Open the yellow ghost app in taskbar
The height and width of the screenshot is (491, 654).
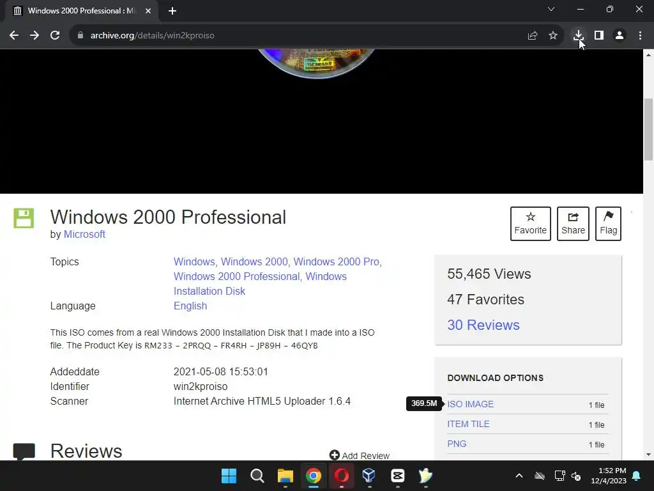425,476
